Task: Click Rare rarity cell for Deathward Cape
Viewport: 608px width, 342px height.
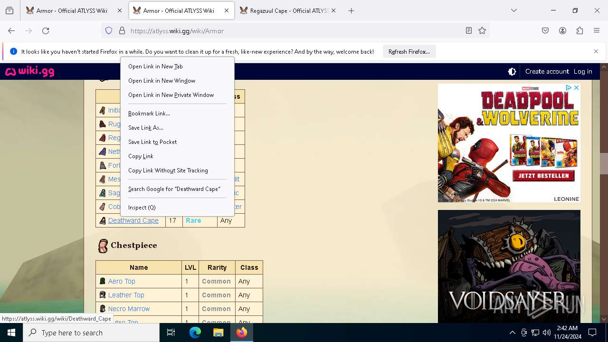Action: [199, 220]
